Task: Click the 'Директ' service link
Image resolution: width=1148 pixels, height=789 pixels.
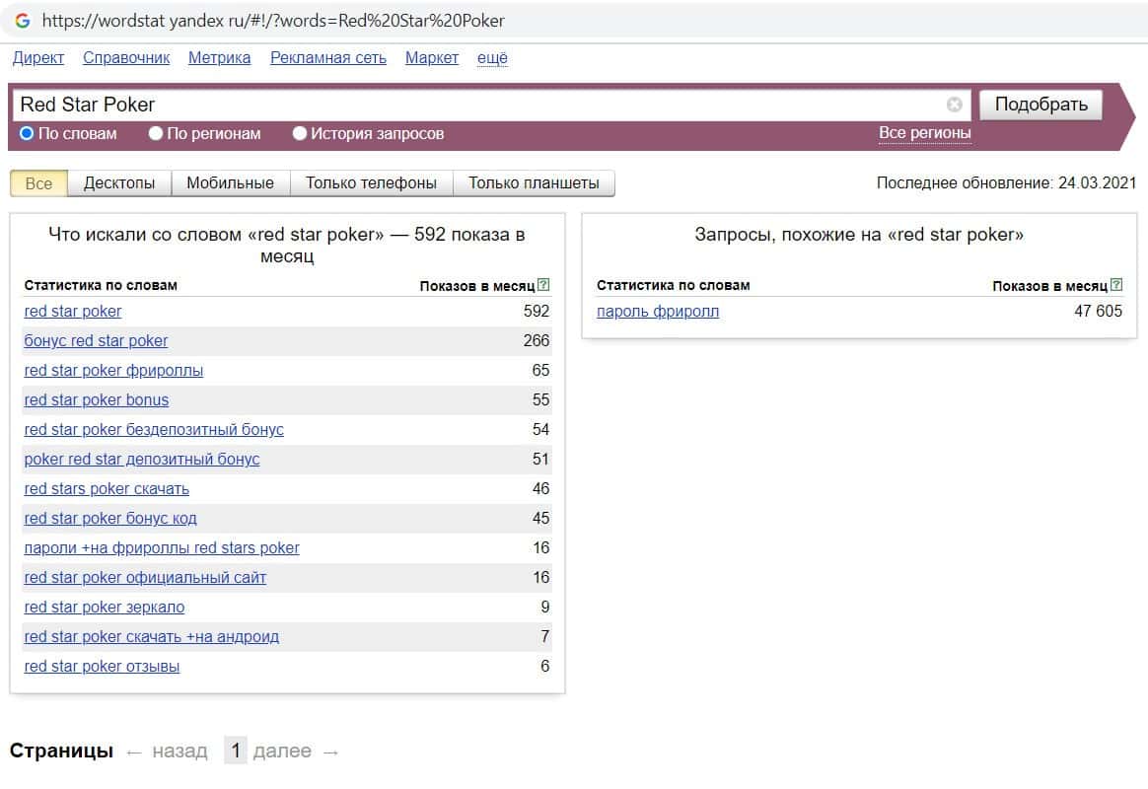Action: tap(38, 58)
